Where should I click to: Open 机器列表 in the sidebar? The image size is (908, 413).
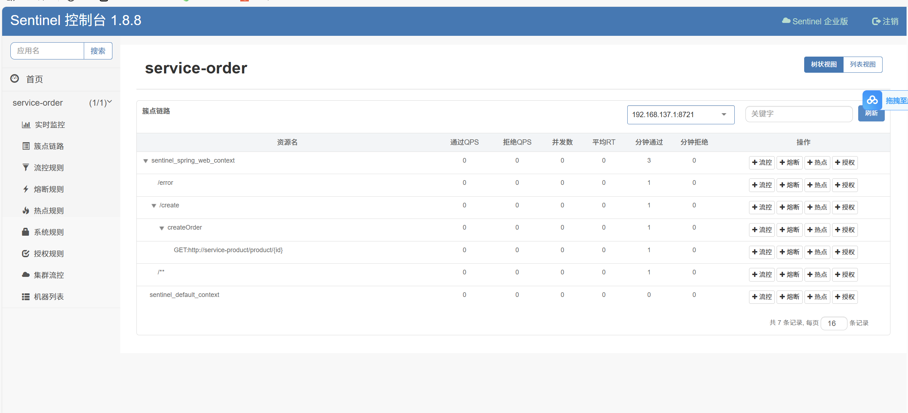pyautogui.click(x=48, y=297)
